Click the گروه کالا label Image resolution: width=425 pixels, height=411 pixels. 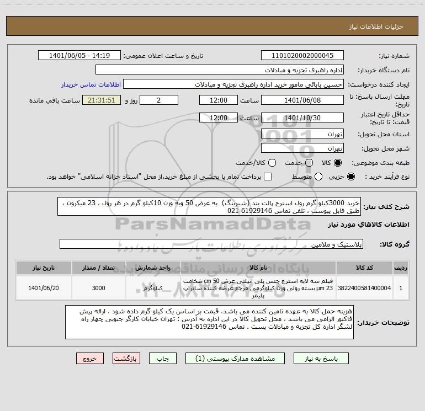(x=395, y=244)
